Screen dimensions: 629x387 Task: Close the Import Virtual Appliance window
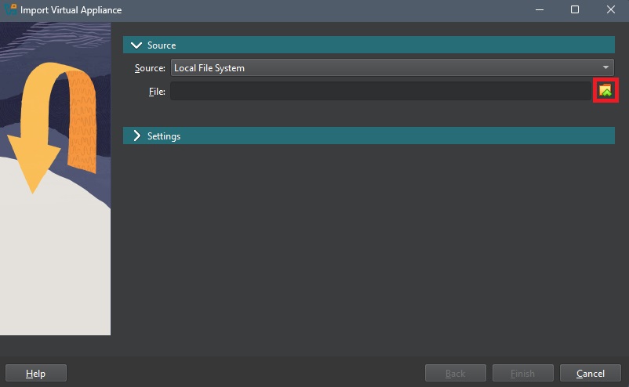[x=610, y=10]
